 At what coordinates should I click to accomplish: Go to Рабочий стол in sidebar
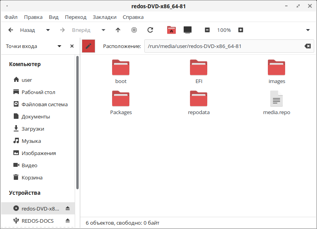[38, 92]
